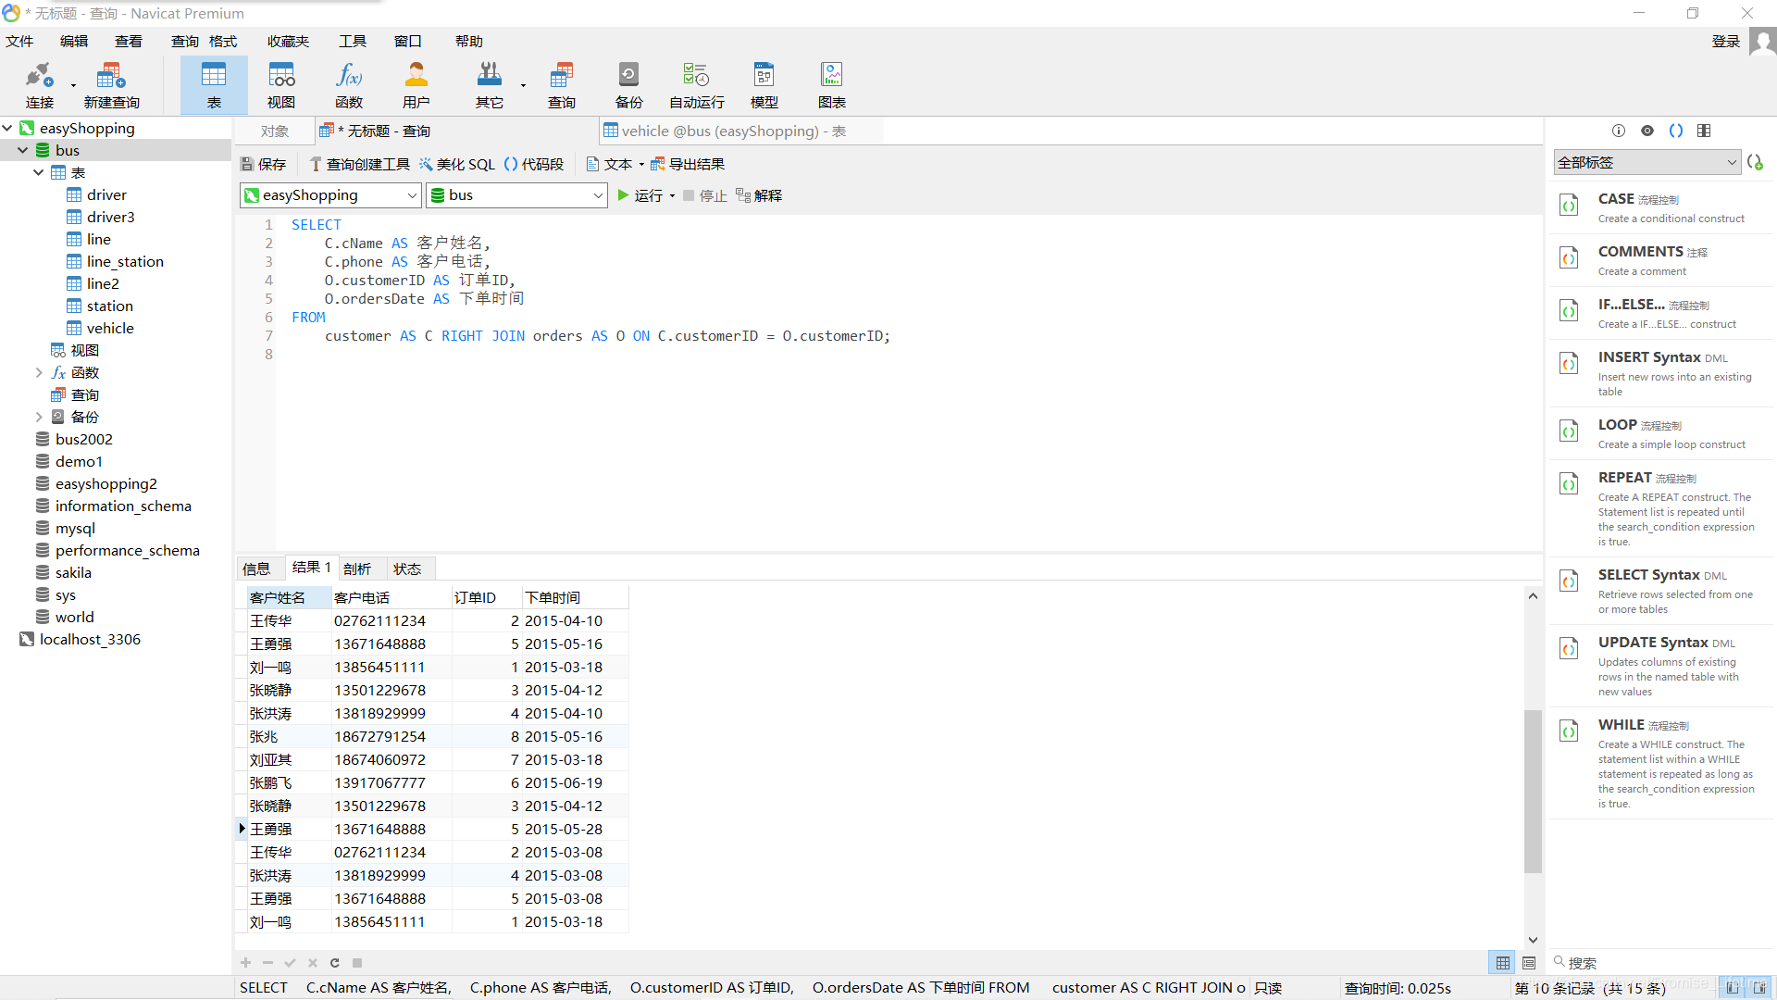Click the 解释 explain button
Viewport: 1777px width, 1000px height.
pos(759,195)
